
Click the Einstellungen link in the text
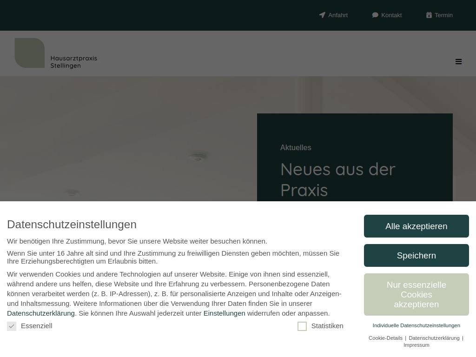pos(225,313)
